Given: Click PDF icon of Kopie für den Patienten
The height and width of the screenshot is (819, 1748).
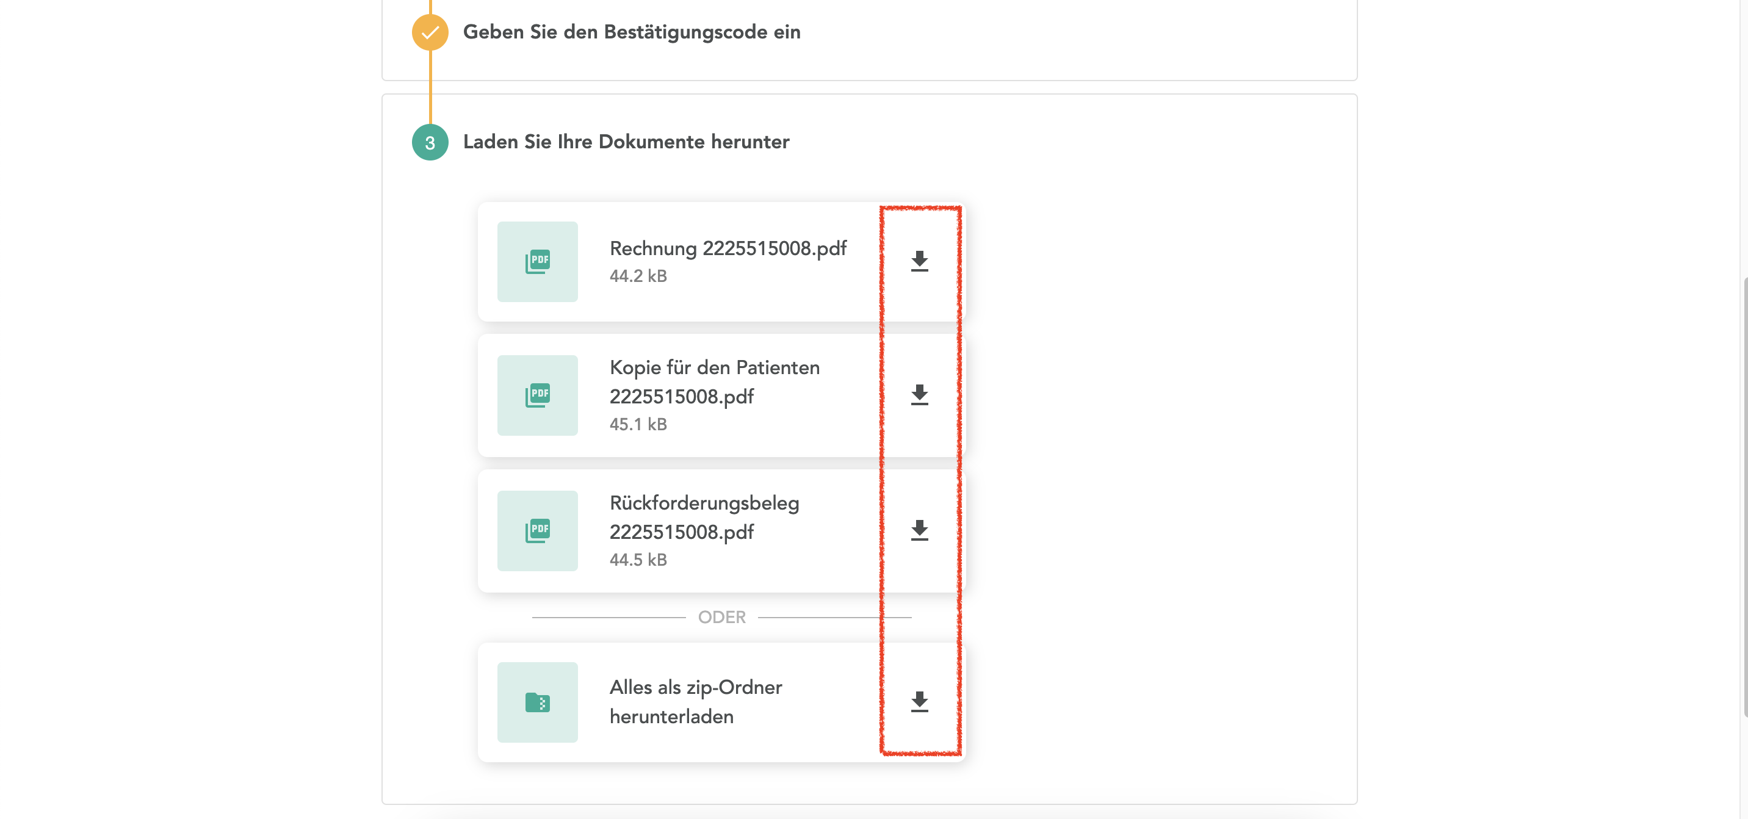Looking at the screenshot, I should (x=538, y=395).
